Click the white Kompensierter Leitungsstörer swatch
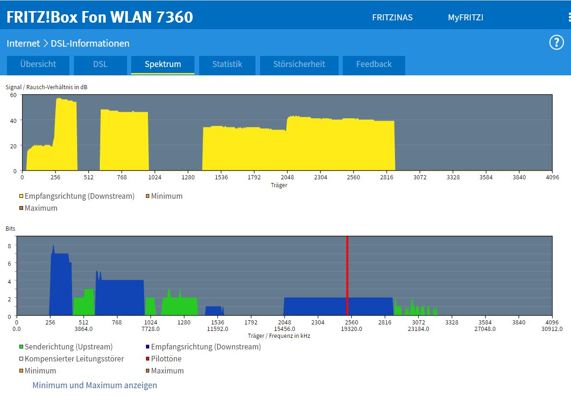Image resolution: width=571 pixels, height=397 pixels. (21, 359)
